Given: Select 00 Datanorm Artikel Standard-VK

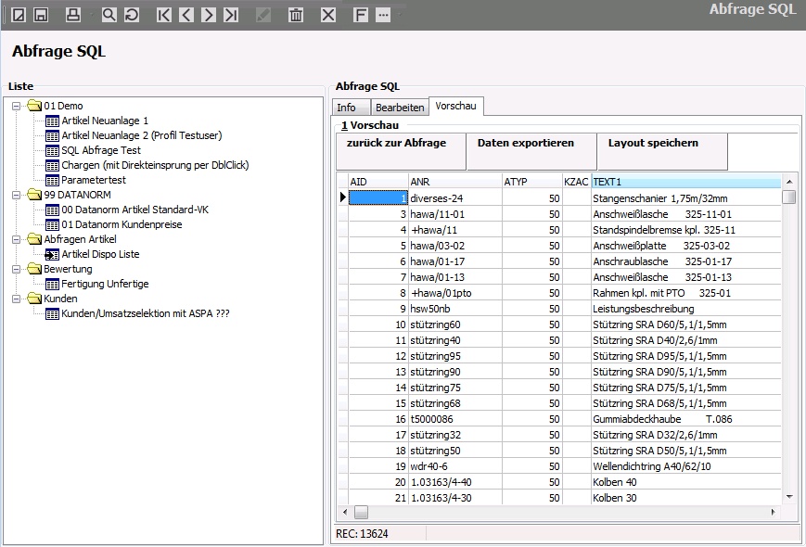Looking at the screenshot, I should point(135,210).
